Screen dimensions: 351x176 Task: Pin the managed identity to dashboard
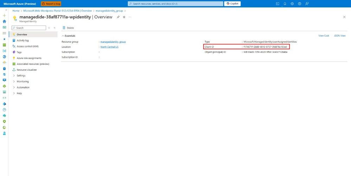coord(118,17)
